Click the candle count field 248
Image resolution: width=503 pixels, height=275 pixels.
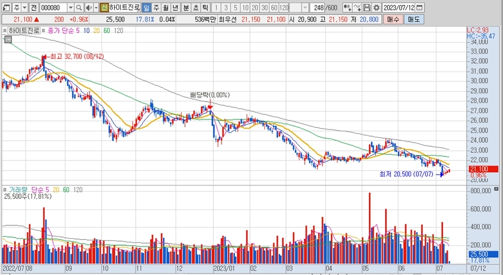coord(318,8)
